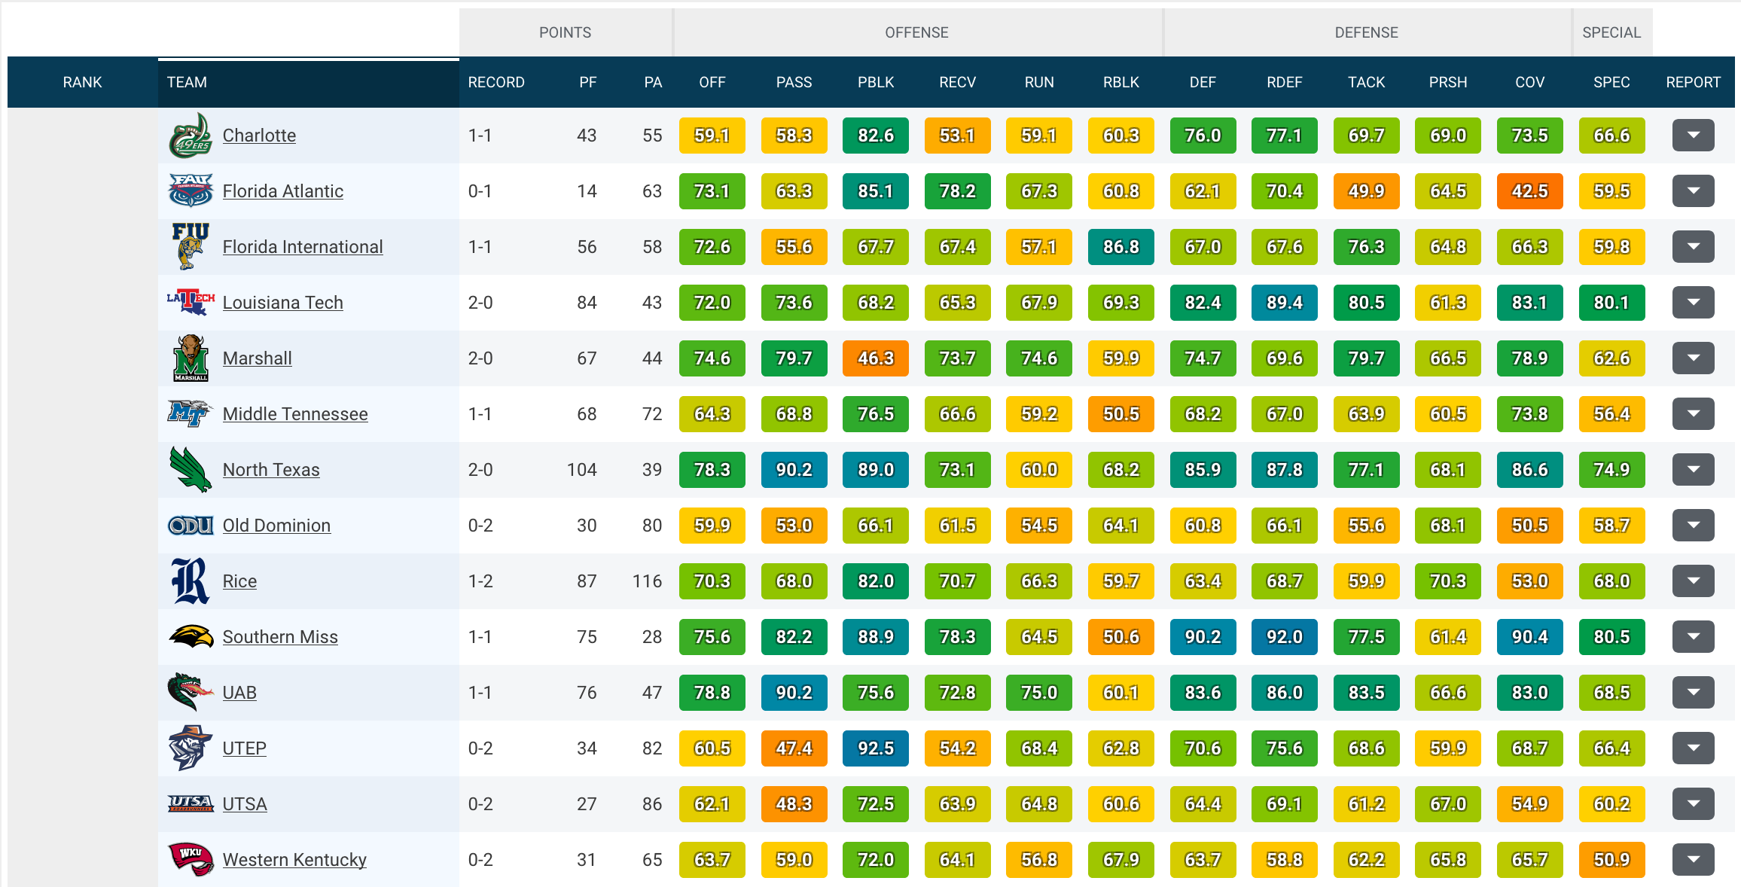The height and width of the screenshot is (887, 1741).
Task: Expand Marshall's report dropdown
Action: 1693,358
